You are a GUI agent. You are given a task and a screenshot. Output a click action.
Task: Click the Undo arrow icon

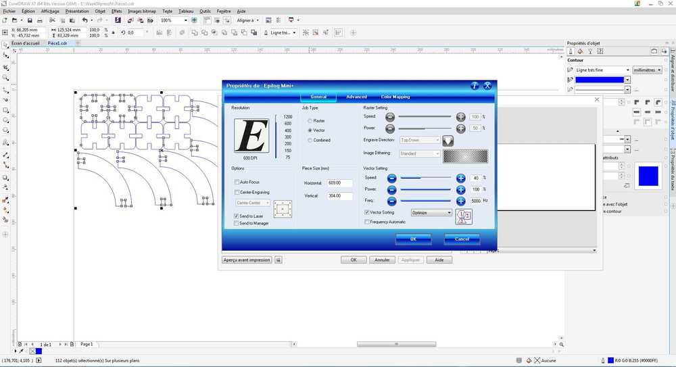click(x=84, y=20)
